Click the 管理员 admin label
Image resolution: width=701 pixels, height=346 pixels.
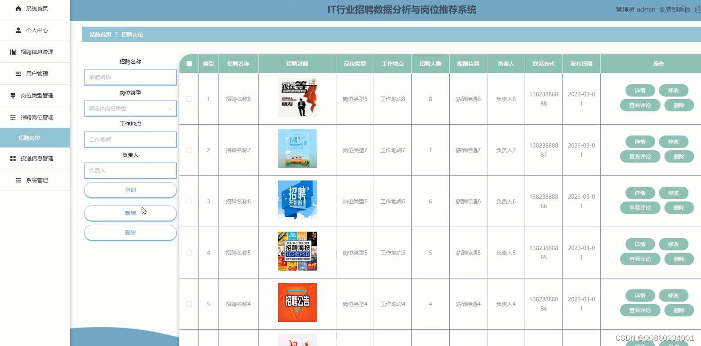635,9
